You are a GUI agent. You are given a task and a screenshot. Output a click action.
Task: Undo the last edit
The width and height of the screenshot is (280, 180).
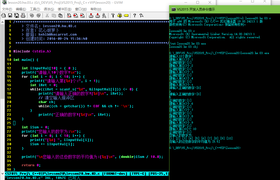pos(32,16)
